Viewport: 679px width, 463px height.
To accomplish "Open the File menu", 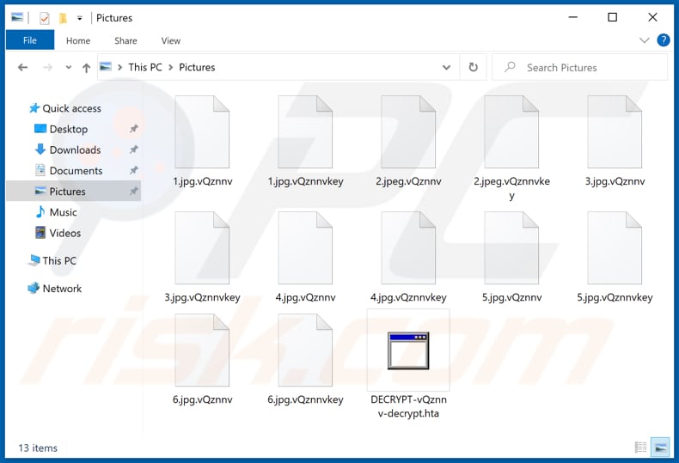I will click(29, 40).
